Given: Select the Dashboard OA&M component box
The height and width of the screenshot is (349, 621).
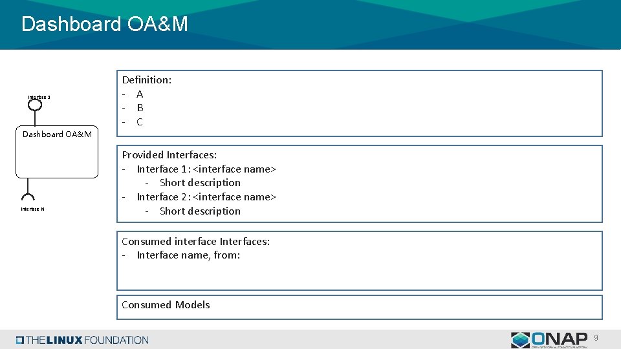Looking at the screenshot, I should (x=57, y=151).
